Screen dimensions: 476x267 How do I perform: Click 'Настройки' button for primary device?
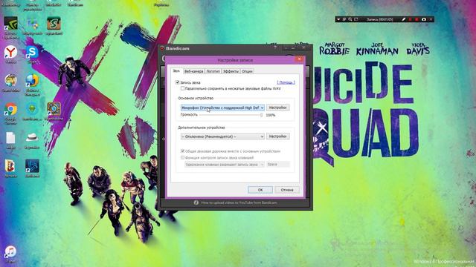pos(277,108)
